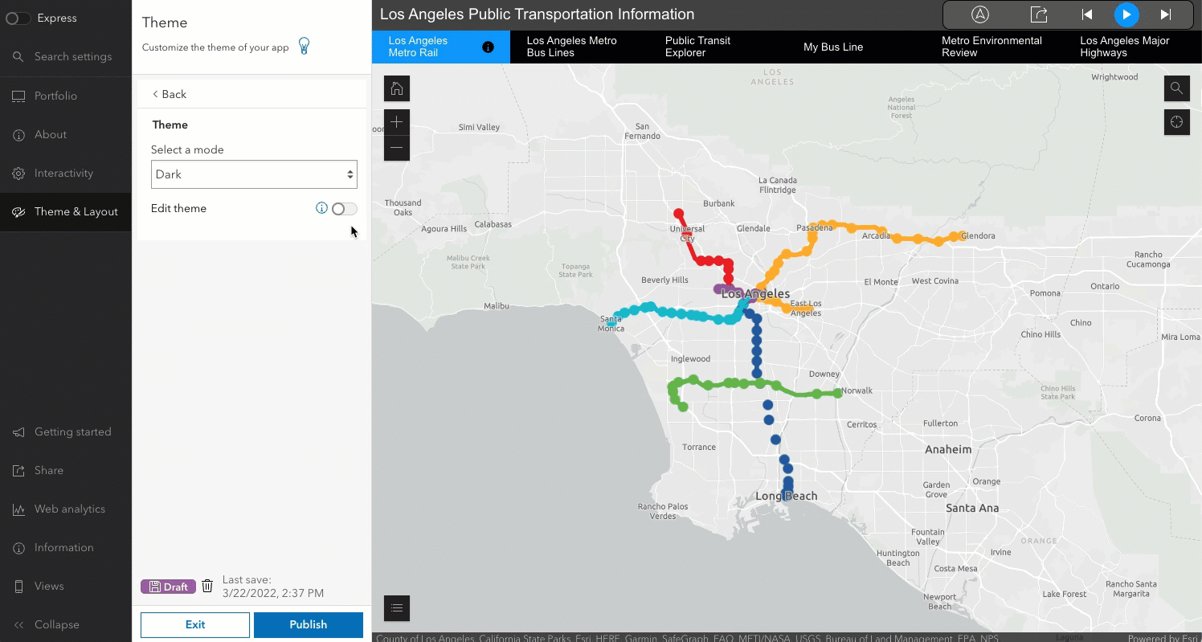The image size is (1202, 642).
Task: Click the locate target icon on map
Action: pyautogui.click(x=1177, y=122)
